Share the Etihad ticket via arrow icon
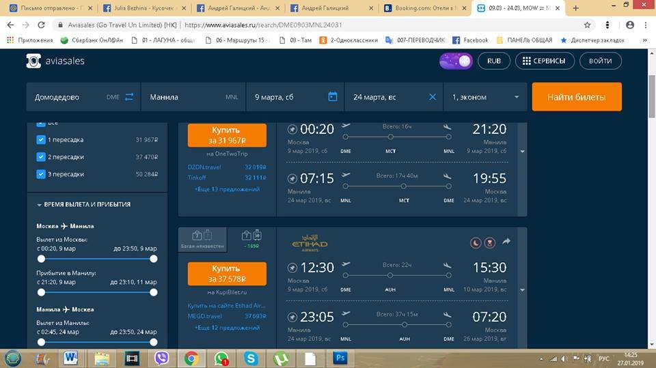The width and height of the screenshot is (656, 368). tap(506, 241)
